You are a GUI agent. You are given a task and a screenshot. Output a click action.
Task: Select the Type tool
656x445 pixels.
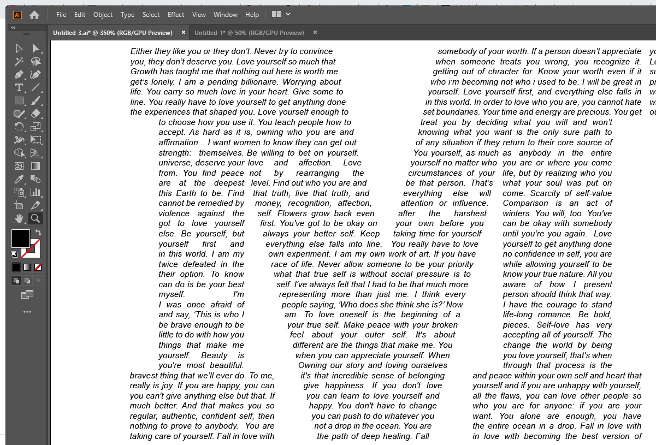point(19,87)
